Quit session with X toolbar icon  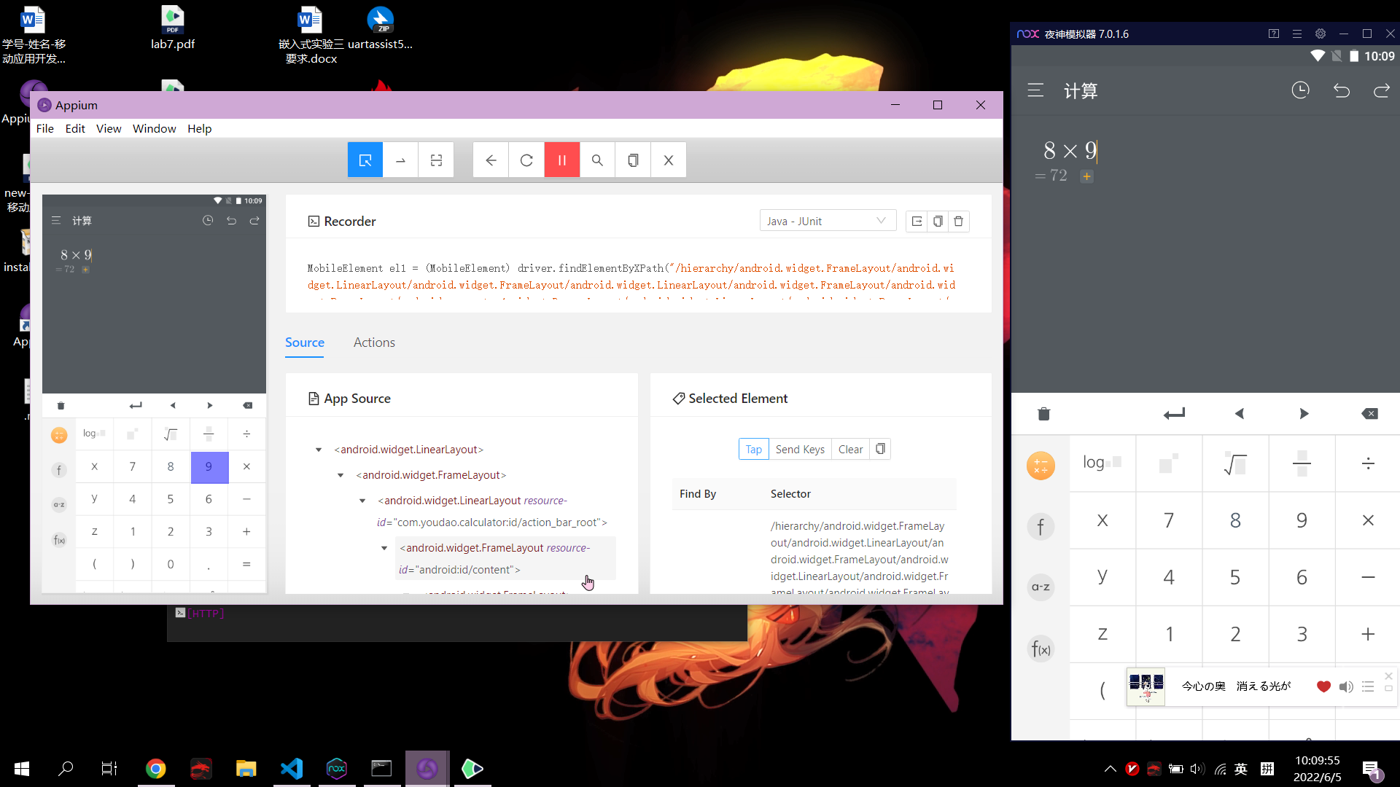[669, 160]
